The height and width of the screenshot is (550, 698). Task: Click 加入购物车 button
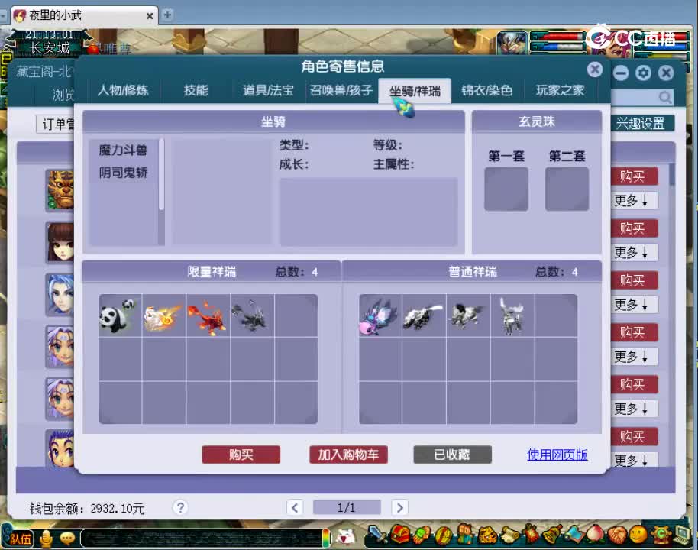(x=348, y=455)
